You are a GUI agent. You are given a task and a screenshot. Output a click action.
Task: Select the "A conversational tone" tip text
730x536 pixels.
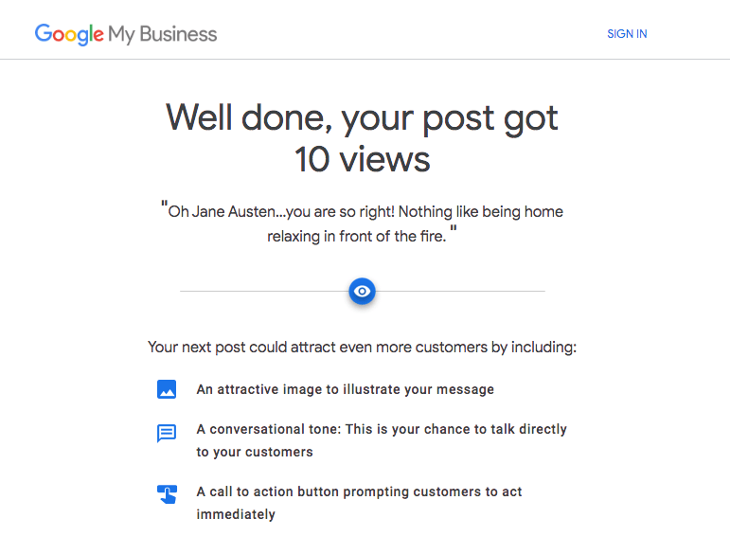pyautogui.click(x=382, y=429)
